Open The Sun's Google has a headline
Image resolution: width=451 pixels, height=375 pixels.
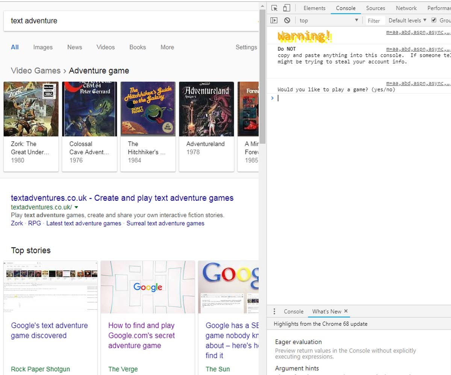pyautogui.click(x=232, y=340)
